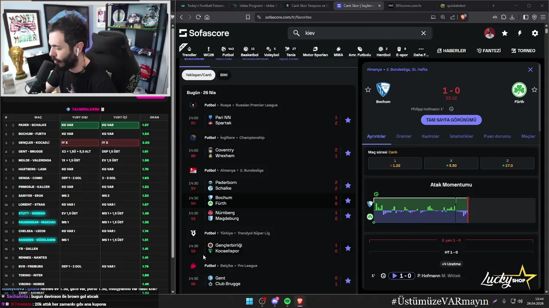This screenshot has height=308, width=549.
Task: Close the match detail panel
Action: click(530, 69)
